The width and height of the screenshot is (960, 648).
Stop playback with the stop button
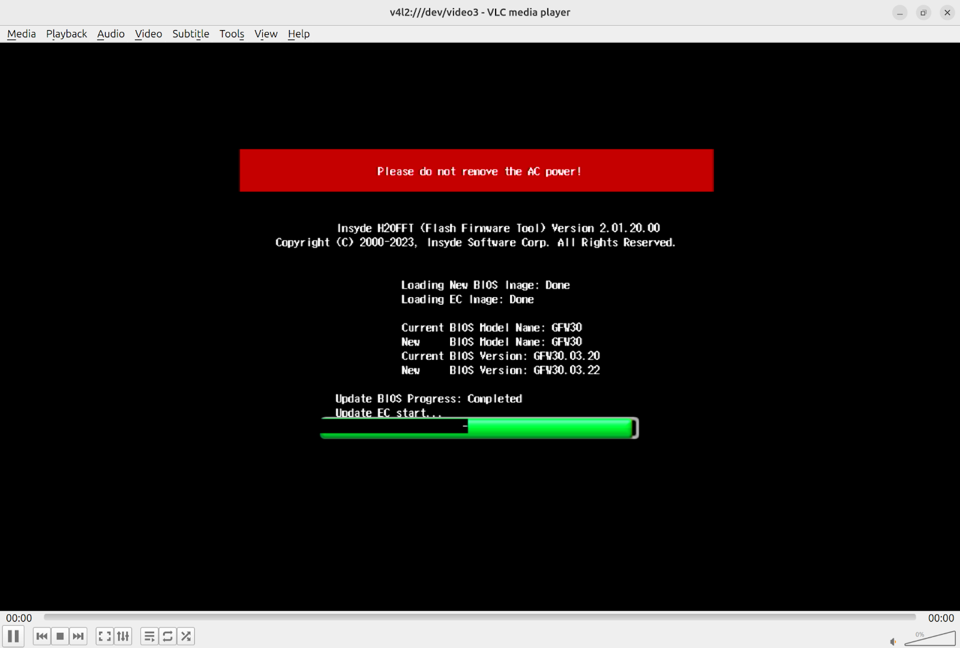coord(60,636)
